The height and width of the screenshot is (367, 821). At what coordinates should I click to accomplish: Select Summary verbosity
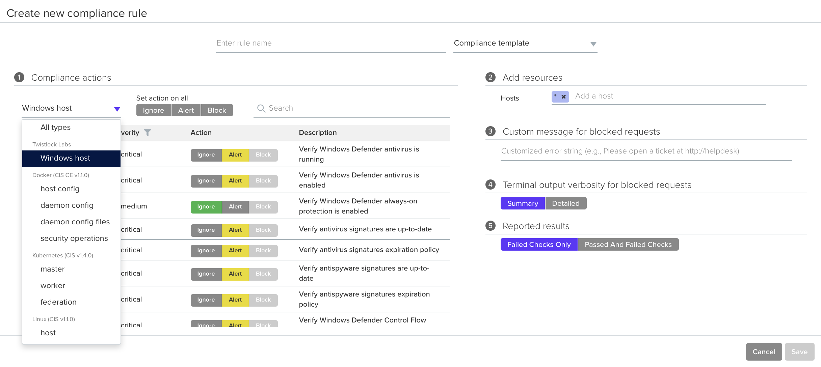(523, 203)
